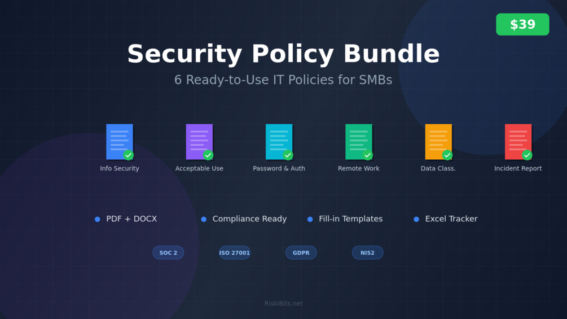
Task: Click the blue Info Security document icon
Action: click(x=120, y=142)
